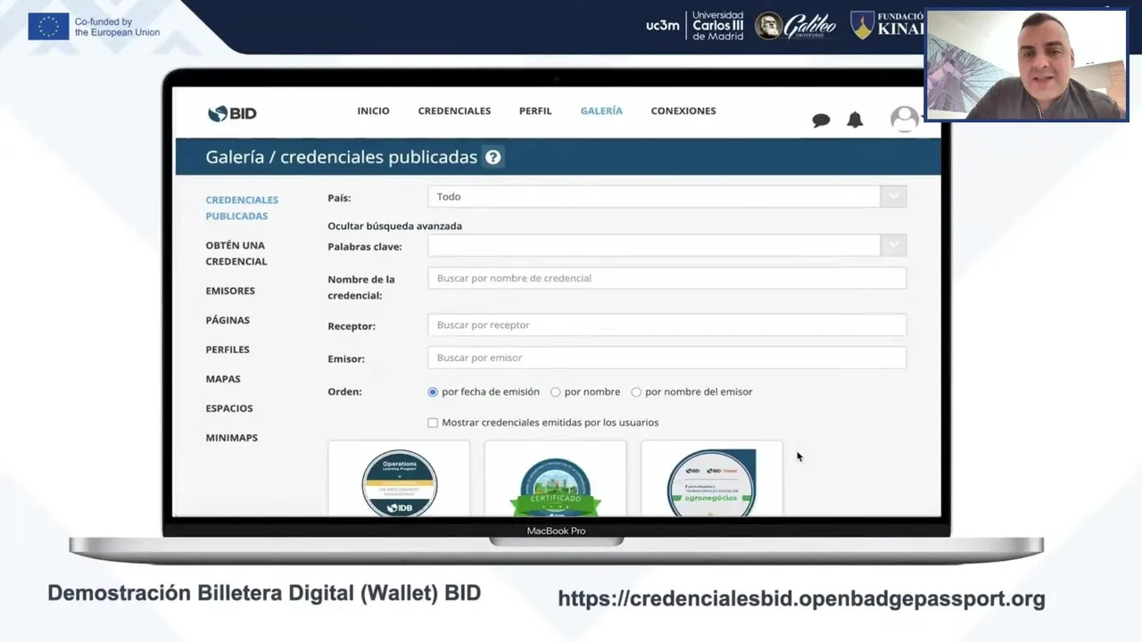Go to the CONEXIONES tab
1142x642 pixels.
(x=683, y=111)
